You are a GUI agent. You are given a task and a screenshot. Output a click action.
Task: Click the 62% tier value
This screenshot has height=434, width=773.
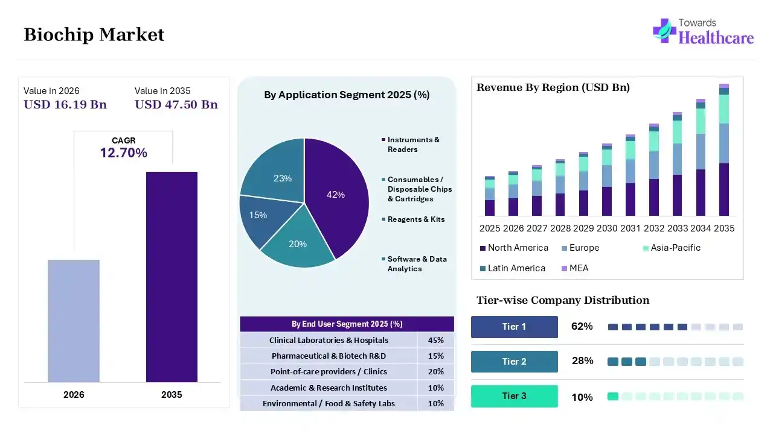coord(582,327)
